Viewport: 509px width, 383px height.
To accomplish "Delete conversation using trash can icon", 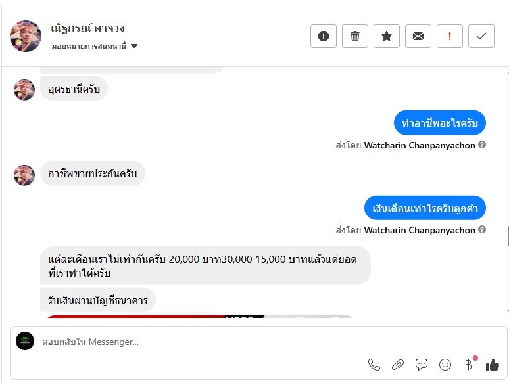I will (x=355, y=36).
